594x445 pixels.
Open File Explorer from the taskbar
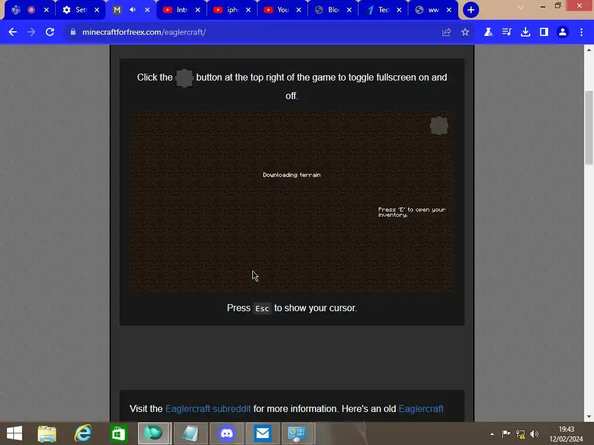47,433
